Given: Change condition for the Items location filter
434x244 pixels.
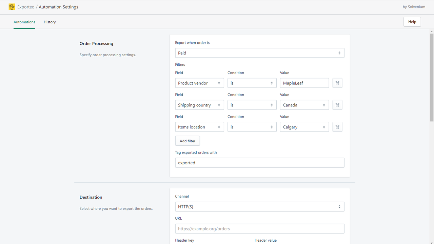Looking at the screenshot, I should (252, 127).
